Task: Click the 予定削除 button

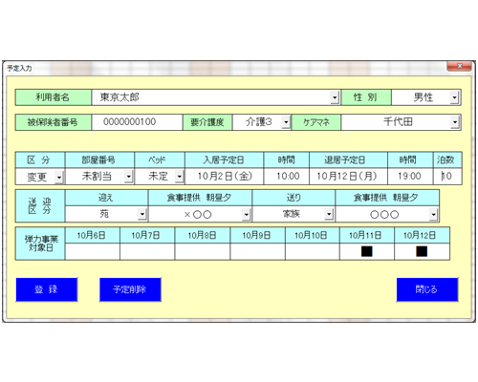Action: [130, 289]
